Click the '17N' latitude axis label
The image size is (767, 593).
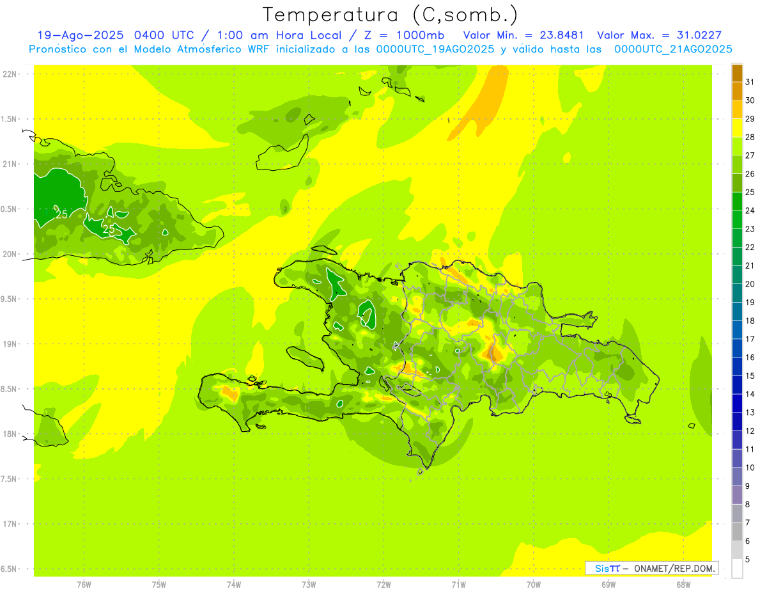[10, 524]
